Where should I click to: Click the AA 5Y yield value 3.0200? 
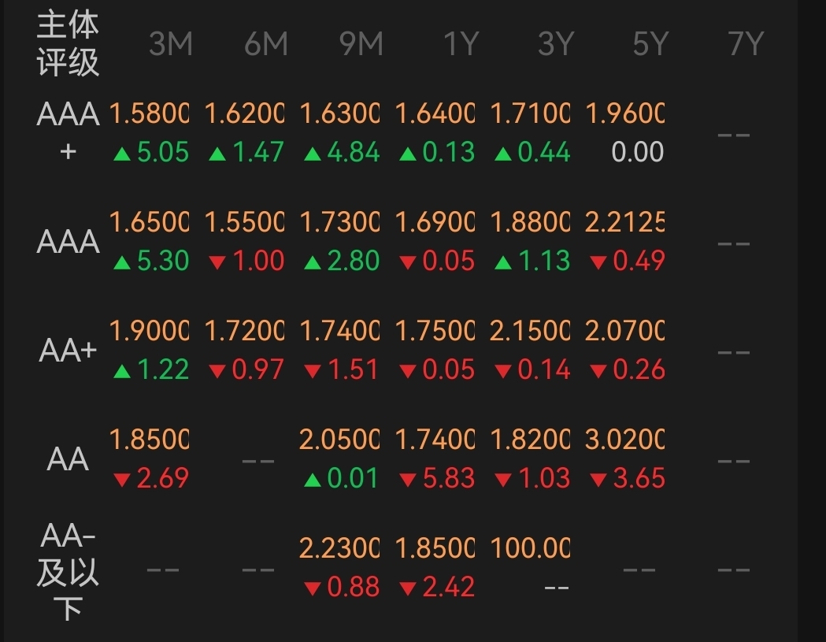tap(624, 440)
